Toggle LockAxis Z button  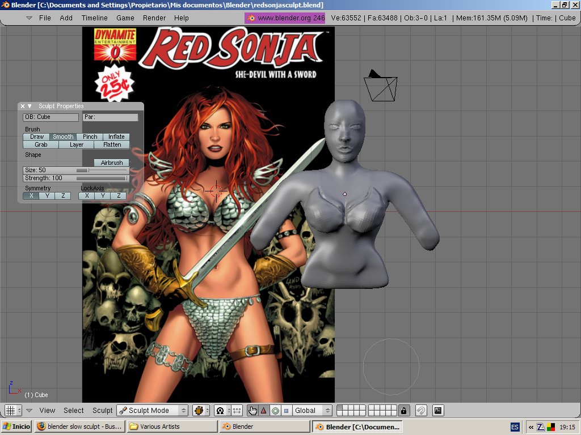[x=119, y=196]
